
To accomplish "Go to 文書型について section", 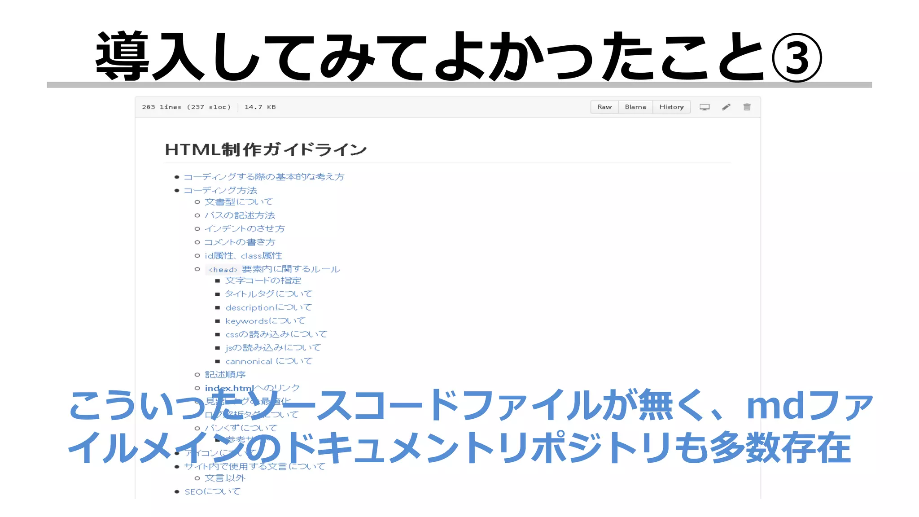I will [x=239, y=202].
